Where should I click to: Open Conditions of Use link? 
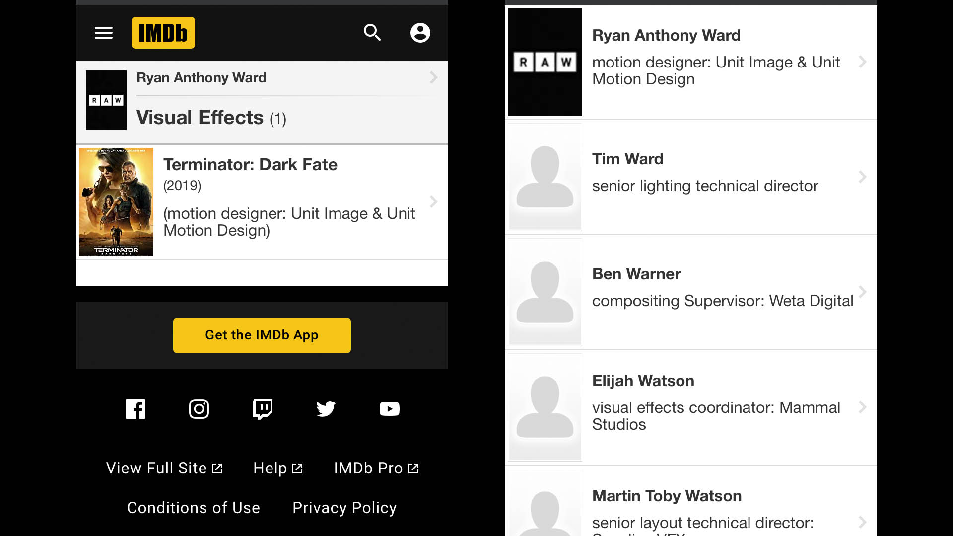click(194, 508)
